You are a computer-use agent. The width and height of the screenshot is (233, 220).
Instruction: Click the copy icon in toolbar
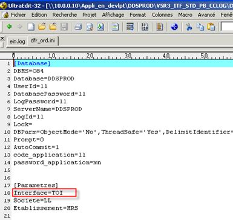pos(200,27)
